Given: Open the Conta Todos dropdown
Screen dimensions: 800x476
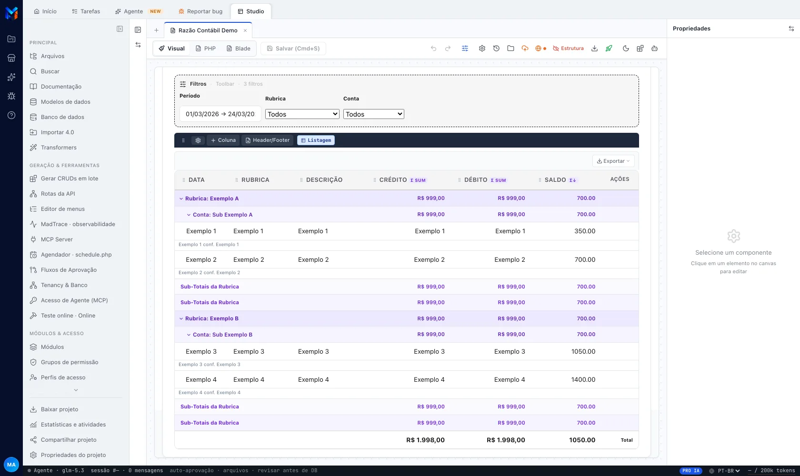Looking at the screenshot, I should (374, 114).
